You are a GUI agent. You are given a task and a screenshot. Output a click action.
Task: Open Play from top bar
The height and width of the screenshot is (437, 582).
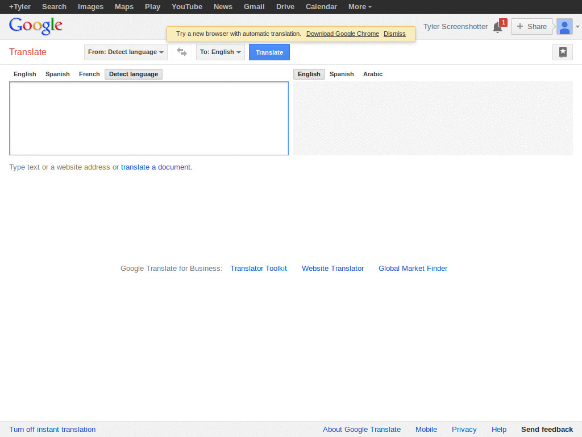tap(152, 7)
